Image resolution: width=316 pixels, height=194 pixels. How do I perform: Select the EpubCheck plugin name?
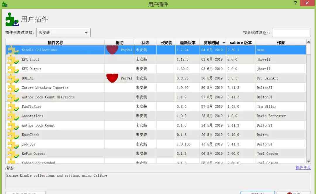[31, 135]
